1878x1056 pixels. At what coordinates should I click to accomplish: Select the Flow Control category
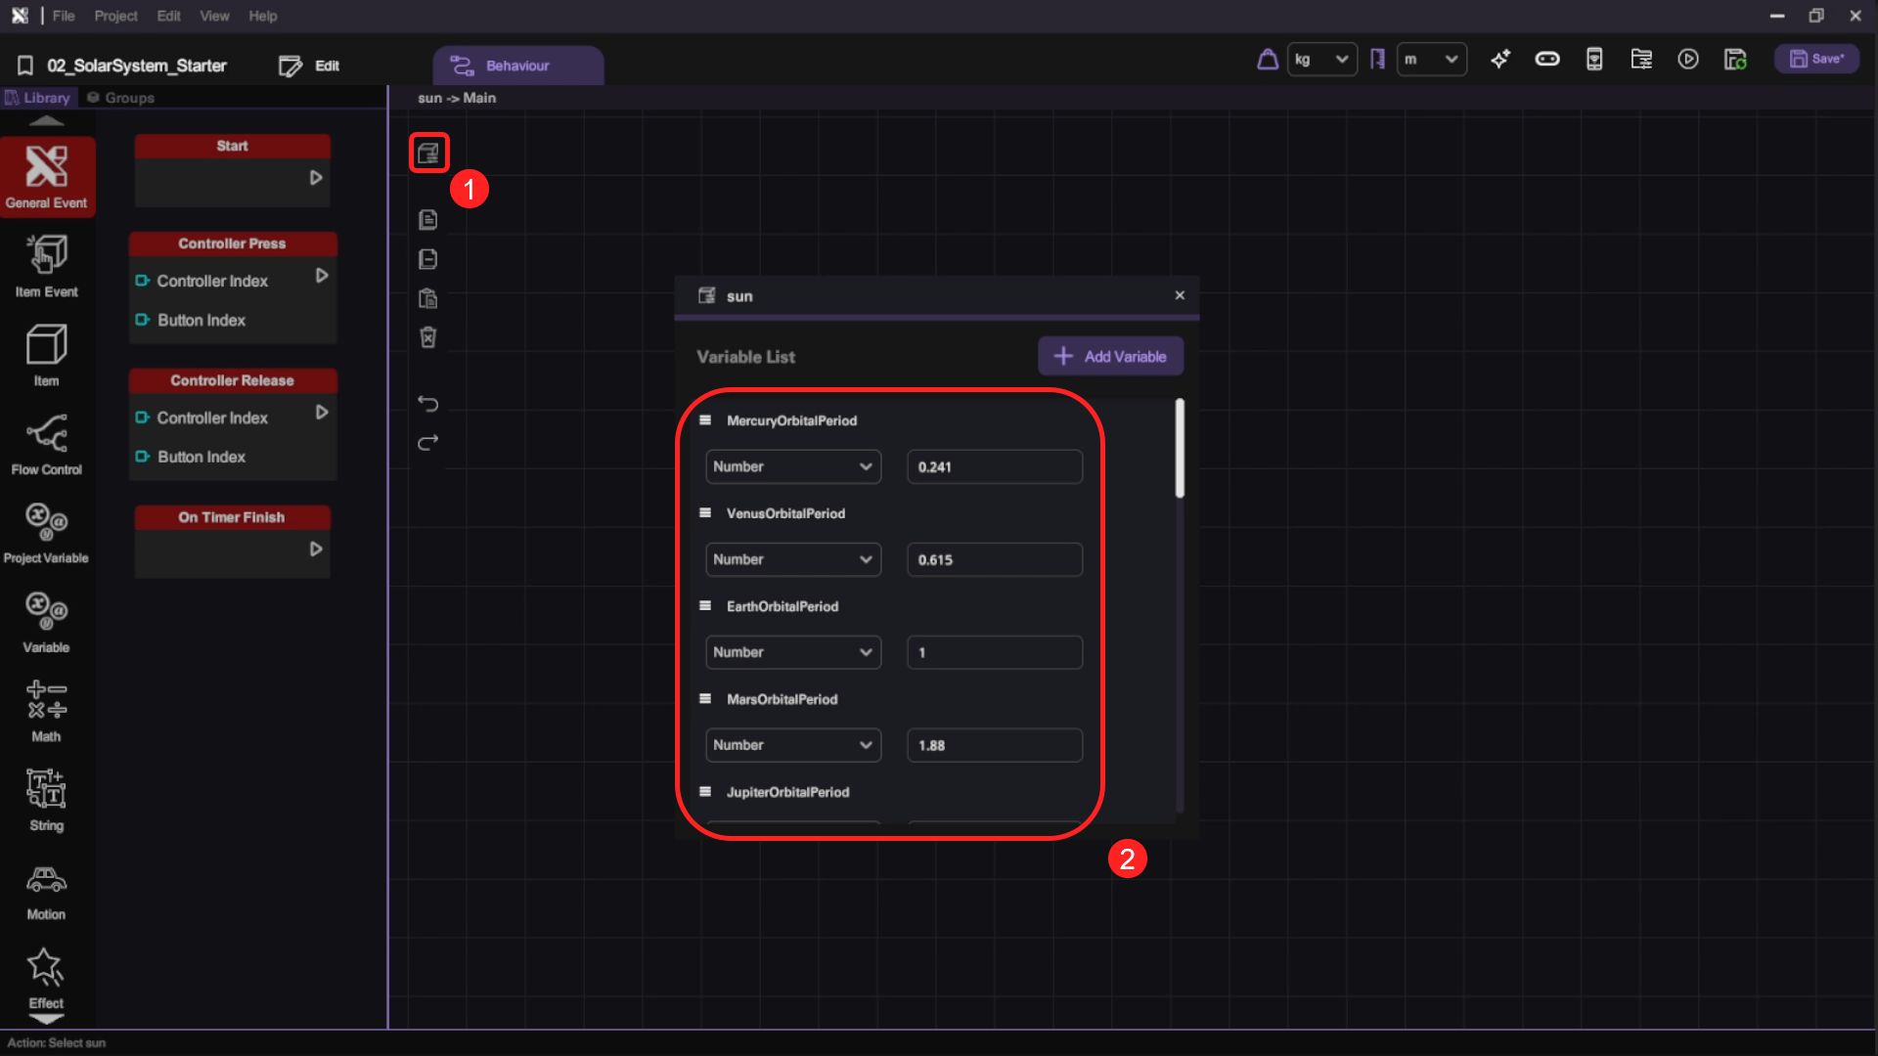pyautogui.click(x=46, y=443)
